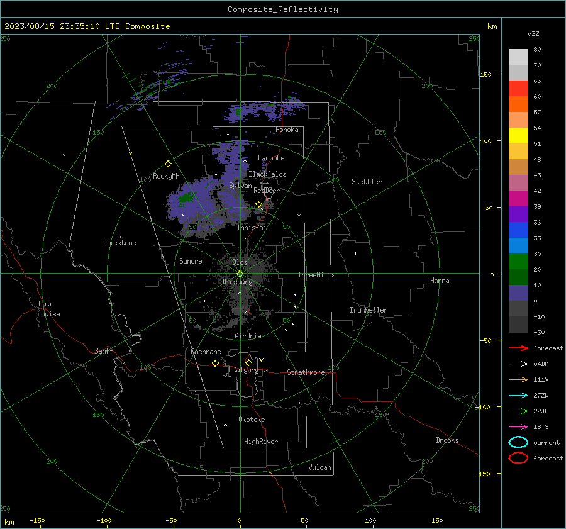Select the yellow 54 dBZ color swatch
Screen dimensions: 566x529
pos(518,135)
